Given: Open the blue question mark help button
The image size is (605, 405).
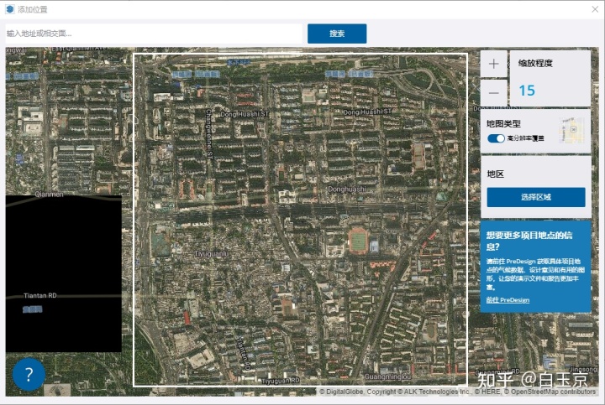Looking at the screenshot, I should click(x=29, y=374).
